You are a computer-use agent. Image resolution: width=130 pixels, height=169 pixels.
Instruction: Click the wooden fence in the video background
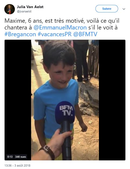tap(93, 60)
